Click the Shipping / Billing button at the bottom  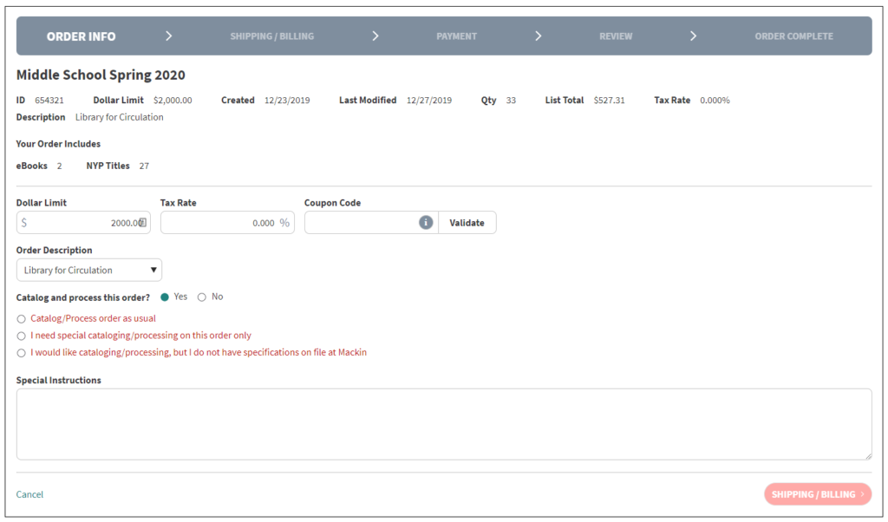coord(817,494)
